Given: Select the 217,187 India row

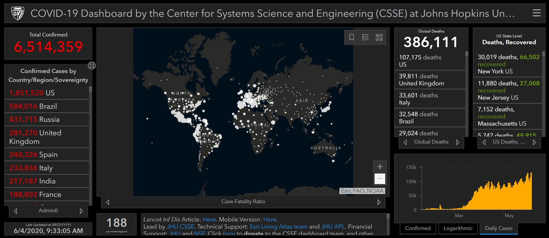Looking at the screenshot, I should point(47,181).
